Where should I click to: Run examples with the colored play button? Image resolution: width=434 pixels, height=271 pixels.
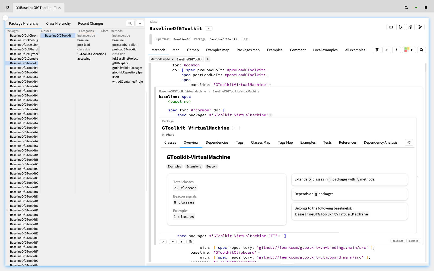click(x=409, y=50)
